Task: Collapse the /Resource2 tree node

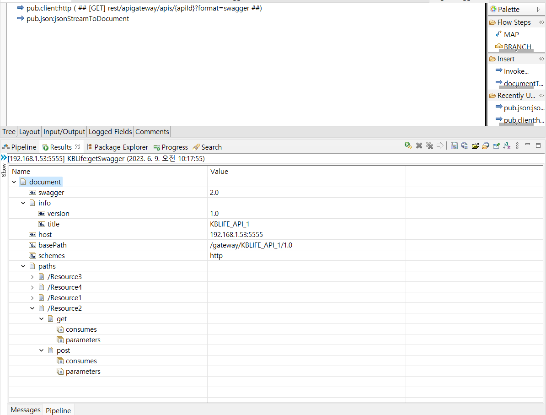Action: (x=32, y=308)
